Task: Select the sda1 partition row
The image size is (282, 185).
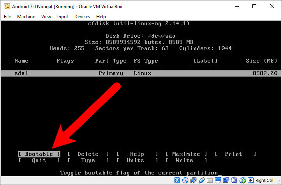Action: [141, 73]
